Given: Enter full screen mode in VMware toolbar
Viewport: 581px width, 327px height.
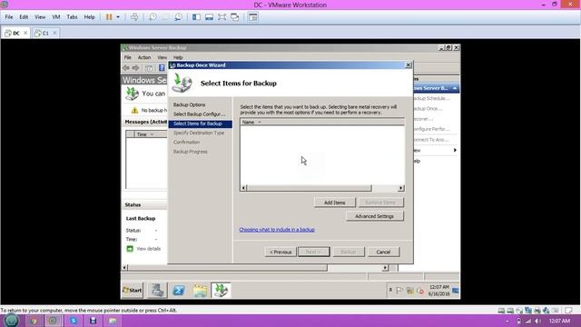Looking at the screenshot, I should (222, 17).
